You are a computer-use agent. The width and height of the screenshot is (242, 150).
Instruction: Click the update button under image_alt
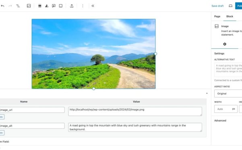coord(2,133)
